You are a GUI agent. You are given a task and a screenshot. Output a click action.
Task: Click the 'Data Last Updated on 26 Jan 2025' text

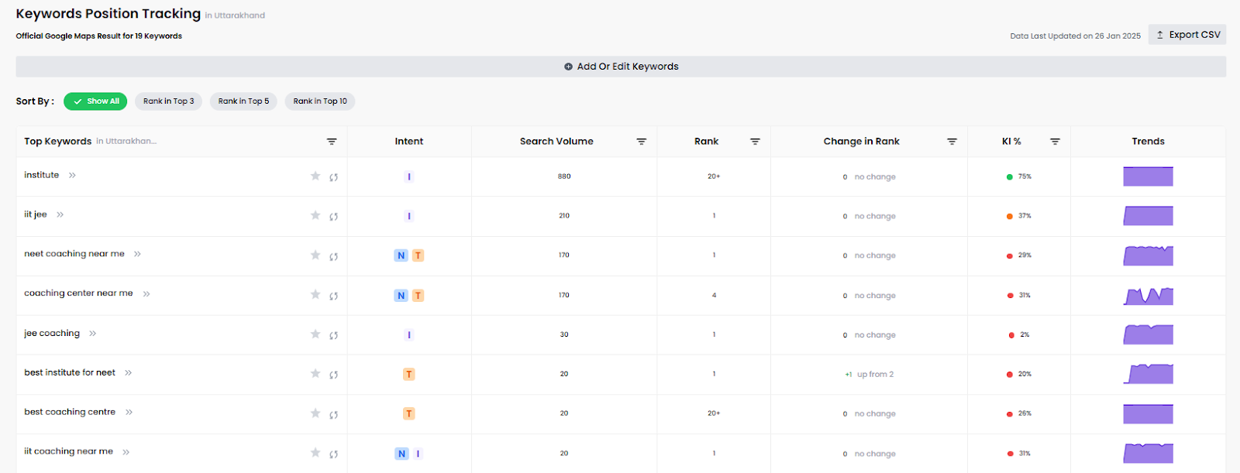pos(1076,36)
